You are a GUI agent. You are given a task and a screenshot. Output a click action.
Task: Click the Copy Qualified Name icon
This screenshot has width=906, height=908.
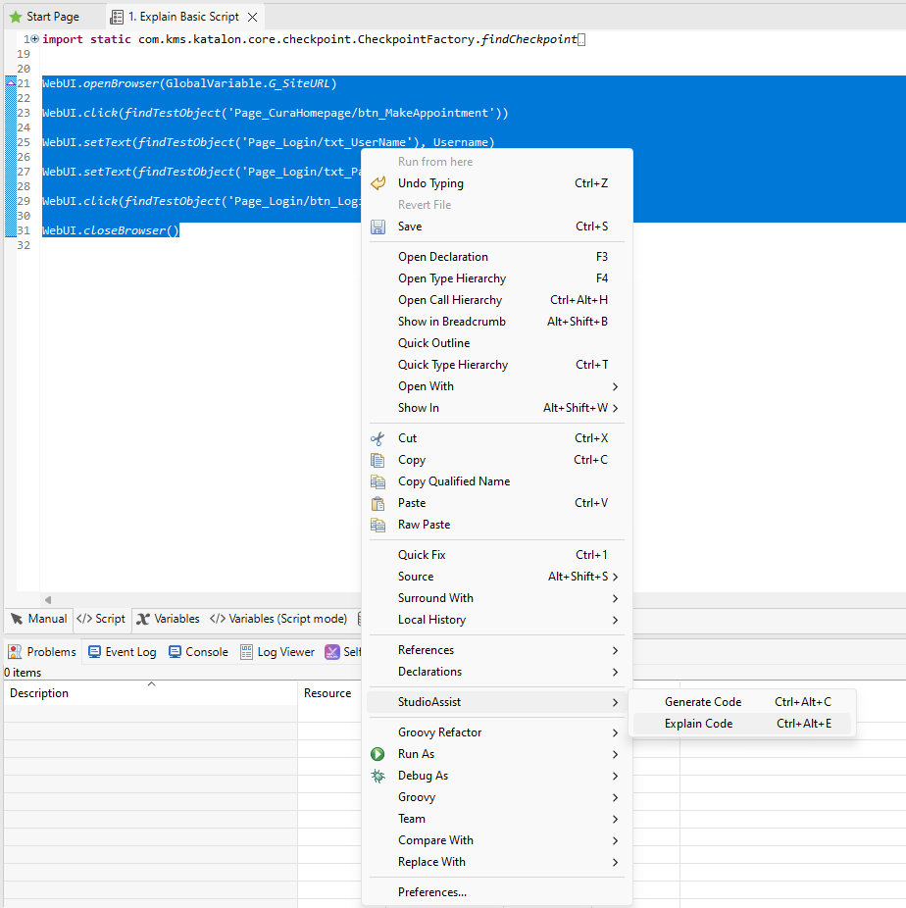(x=377, y=481)
